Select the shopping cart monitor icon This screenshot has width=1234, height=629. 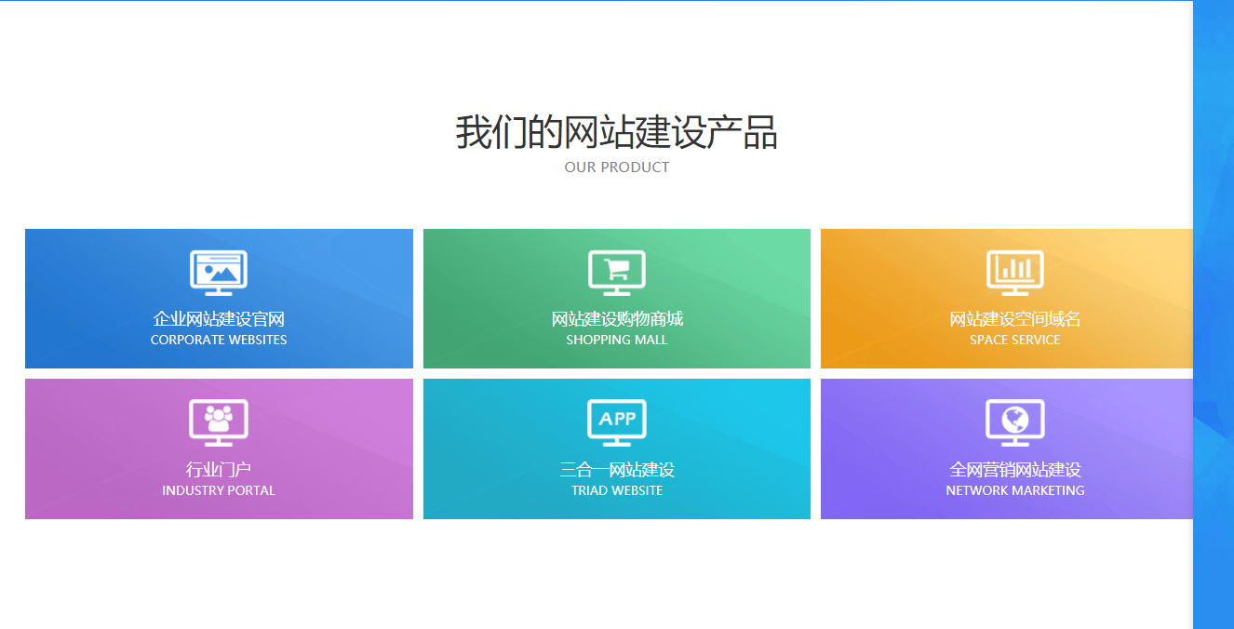point(617,272)
